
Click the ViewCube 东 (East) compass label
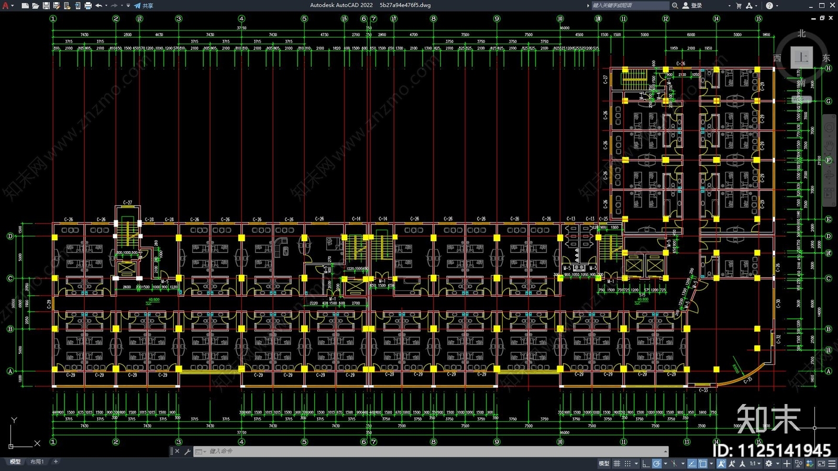[x=826, y=58]
